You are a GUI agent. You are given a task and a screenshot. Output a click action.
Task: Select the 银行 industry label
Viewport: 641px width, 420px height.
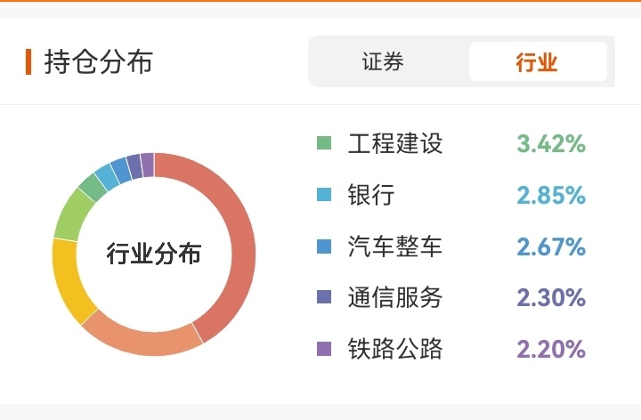click(x=371, y=194)
